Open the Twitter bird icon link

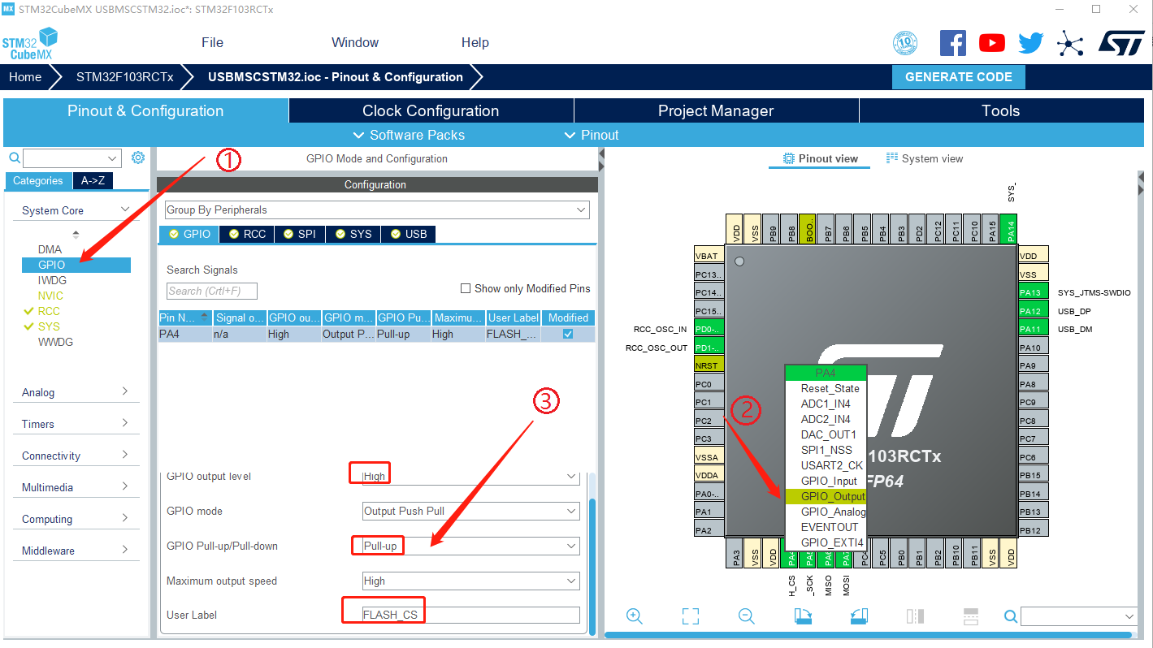coord(1030,43)
